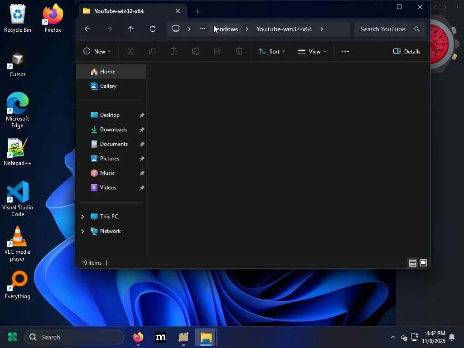Click the Share toolbar icon

(x=217, y=51)
